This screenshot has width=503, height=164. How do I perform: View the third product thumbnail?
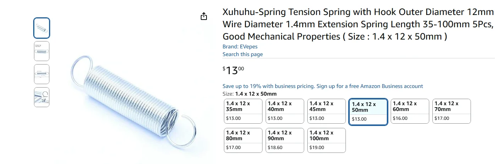coord(42,74)
